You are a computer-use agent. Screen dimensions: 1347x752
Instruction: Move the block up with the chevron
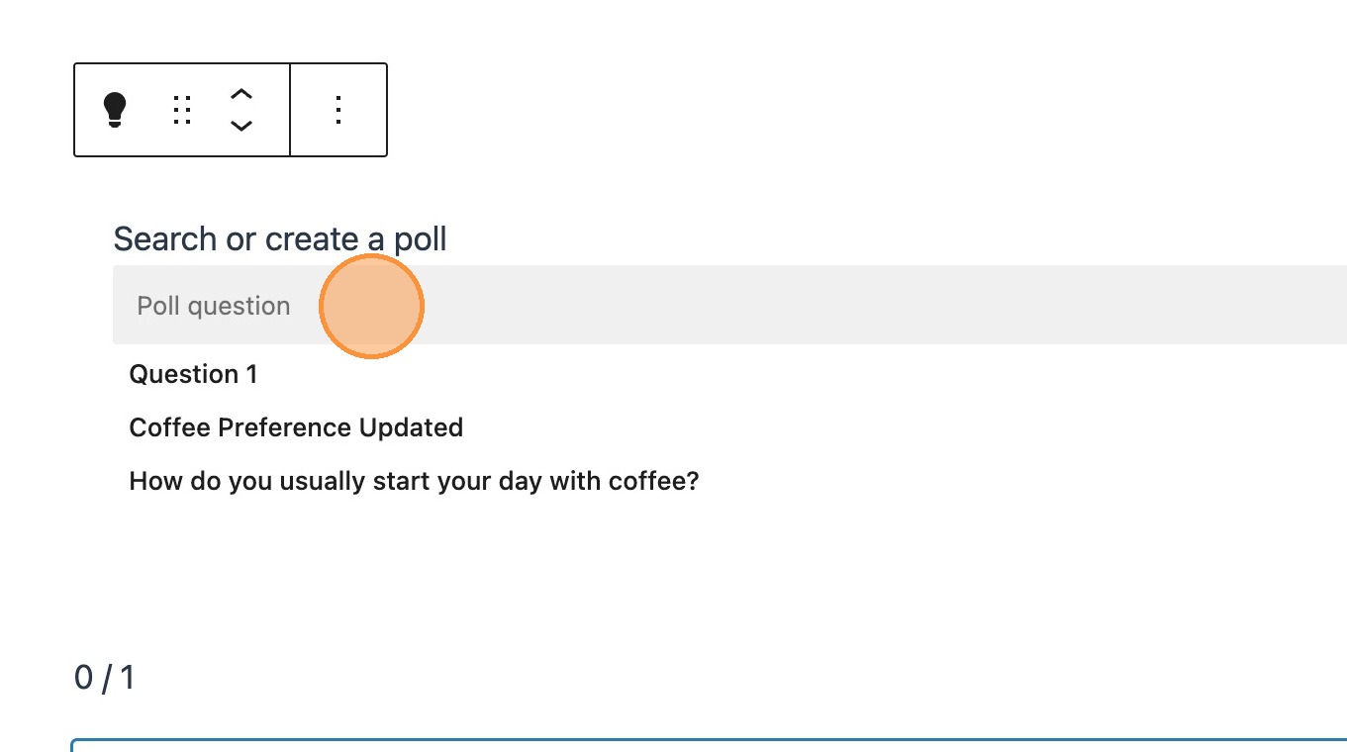coord(241,94)
